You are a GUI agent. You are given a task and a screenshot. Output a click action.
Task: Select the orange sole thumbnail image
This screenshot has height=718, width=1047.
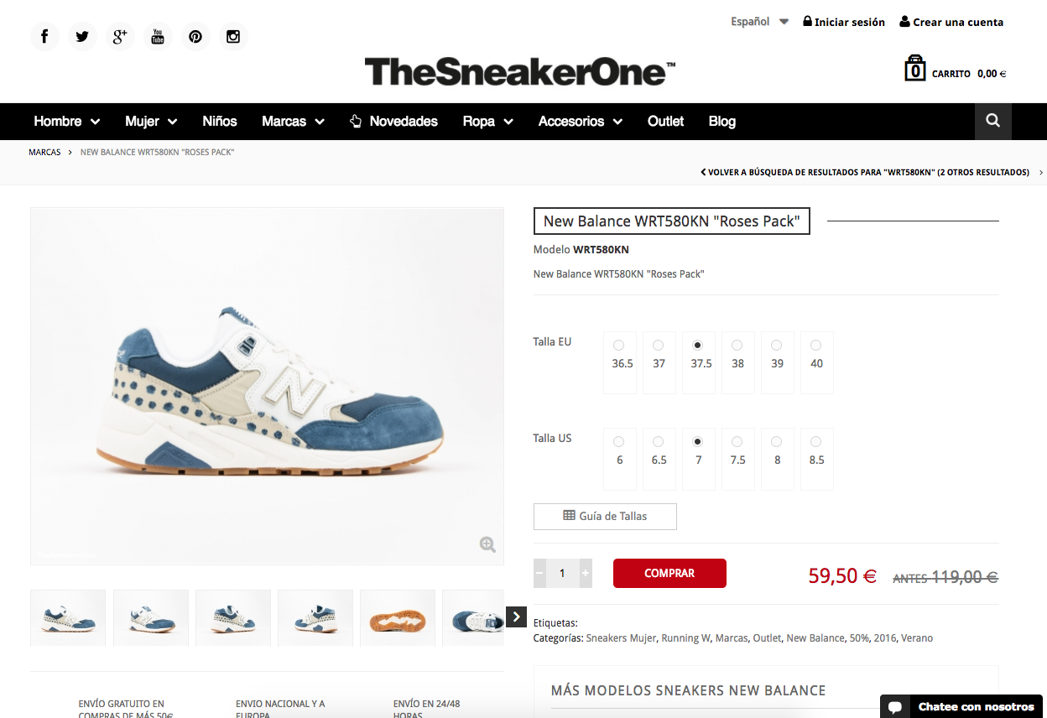coord(398,617)
